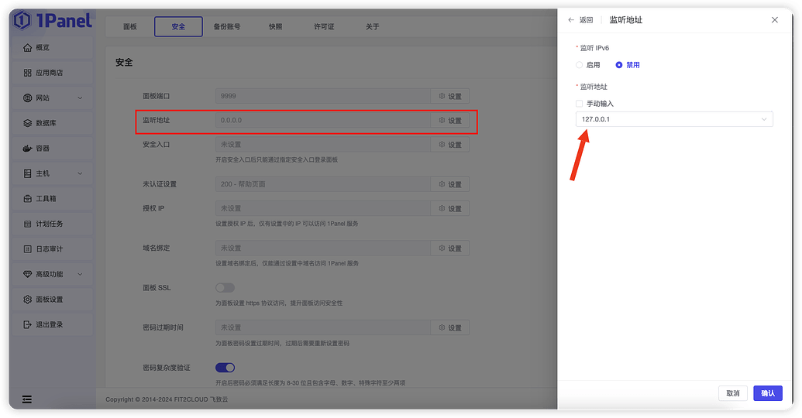Click 面板端口 field showing 9999
This screenshot has width=802, height=418.
pyautogui.click(x=323, y=96)
